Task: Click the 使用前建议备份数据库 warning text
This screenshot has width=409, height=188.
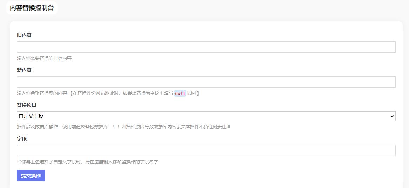Action: (84, 127)
